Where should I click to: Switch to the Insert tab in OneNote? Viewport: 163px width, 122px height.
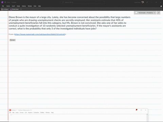[13, 6]
